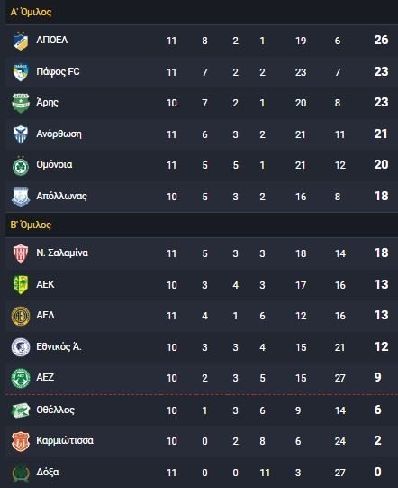Click the ΑΠΟΕΛ team crest icon
Viewport: 398px width, 488px height.
point(21,41)
